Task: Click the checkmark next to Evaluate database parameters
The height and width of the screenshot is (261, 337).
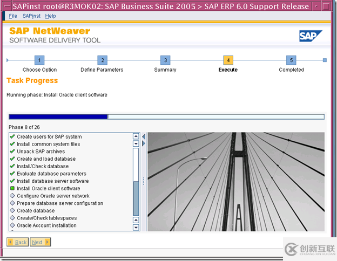Action: pos(12,174)
